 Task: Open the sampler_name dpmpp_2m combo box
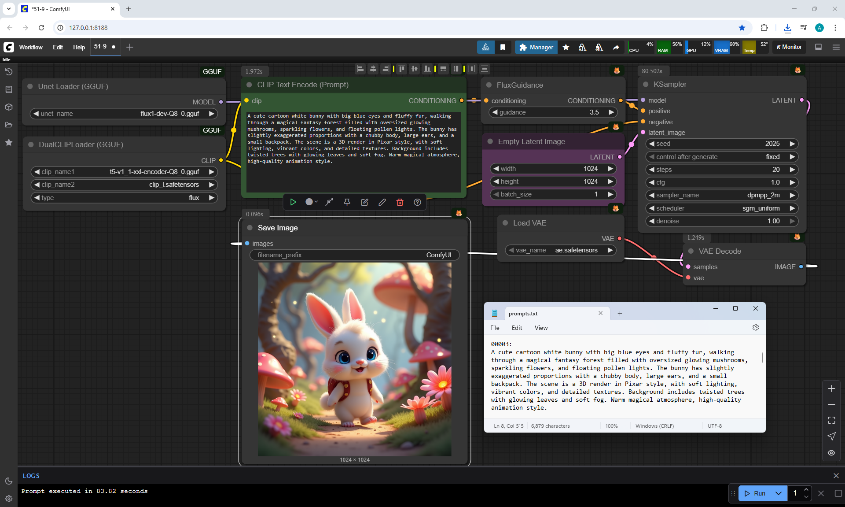[x=722, y=195]
